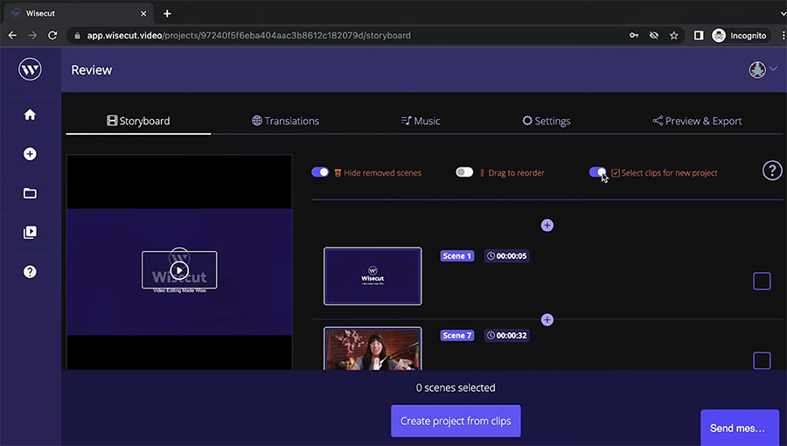Open projects folder icon in sidebar
787x446 pixels.
pos(30,193)
